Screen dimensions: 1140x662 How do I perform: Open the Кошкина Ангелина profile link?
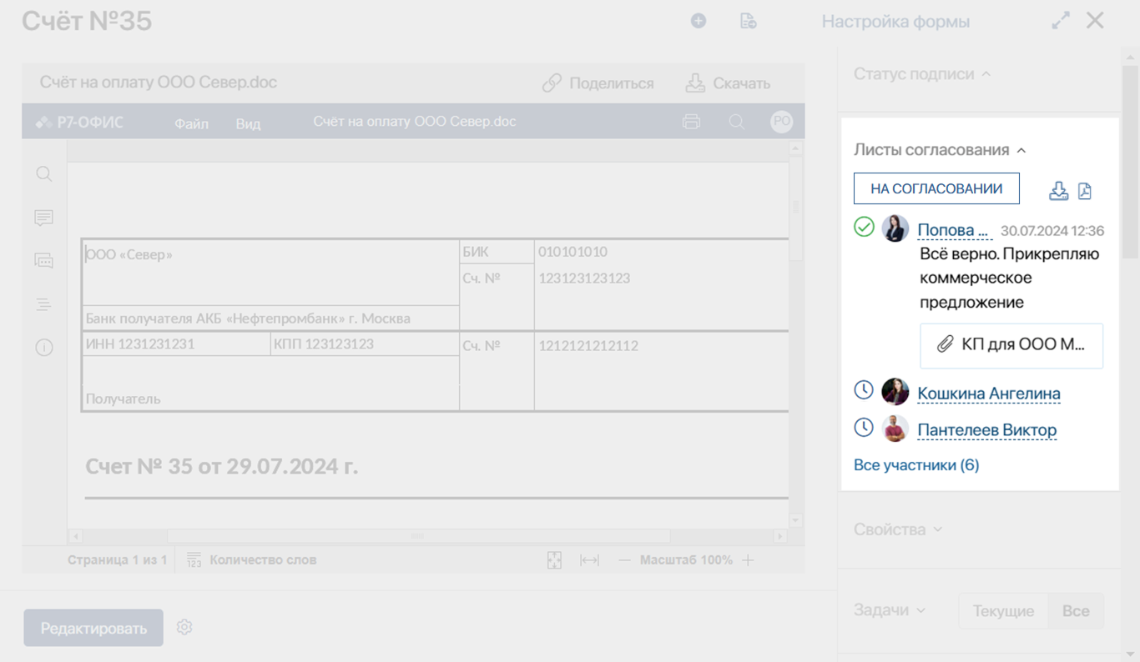pos(989,394)
